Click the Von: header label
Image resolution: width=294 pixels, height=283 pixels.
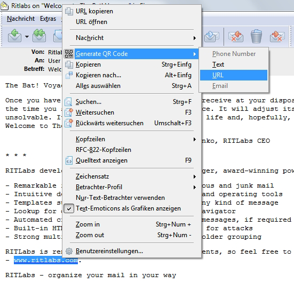(38, 52)
